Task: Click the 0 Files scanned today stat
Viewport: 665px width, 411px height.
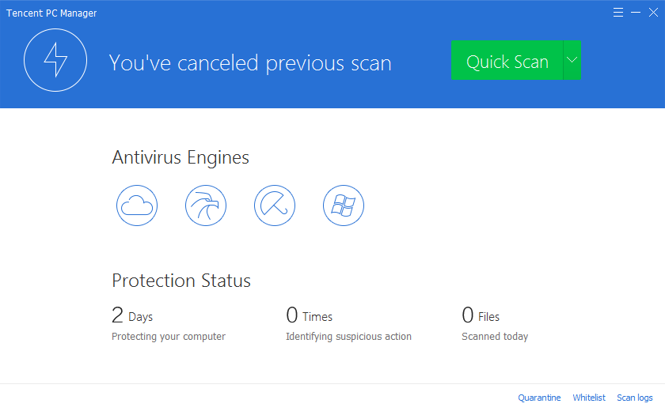Action: pos(481,316)
